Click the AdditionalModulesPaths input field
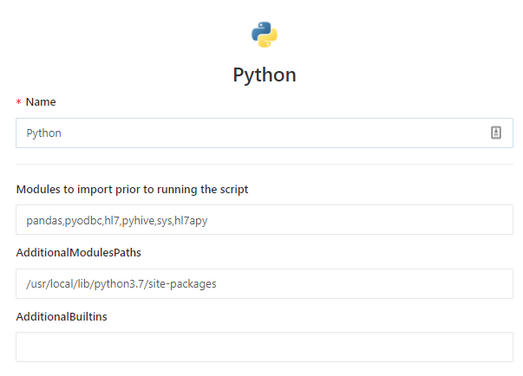This screenshot has height=376, width=523. (265, 284)
